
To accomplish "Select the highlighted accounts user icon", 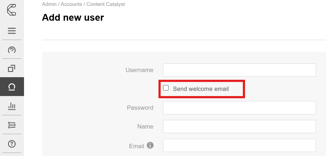I will click(x=12, y=87).
